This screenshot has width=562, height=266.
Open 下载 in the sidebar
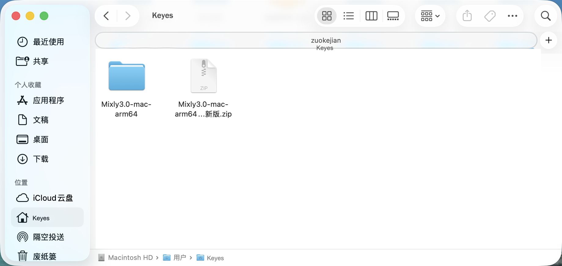47,159
